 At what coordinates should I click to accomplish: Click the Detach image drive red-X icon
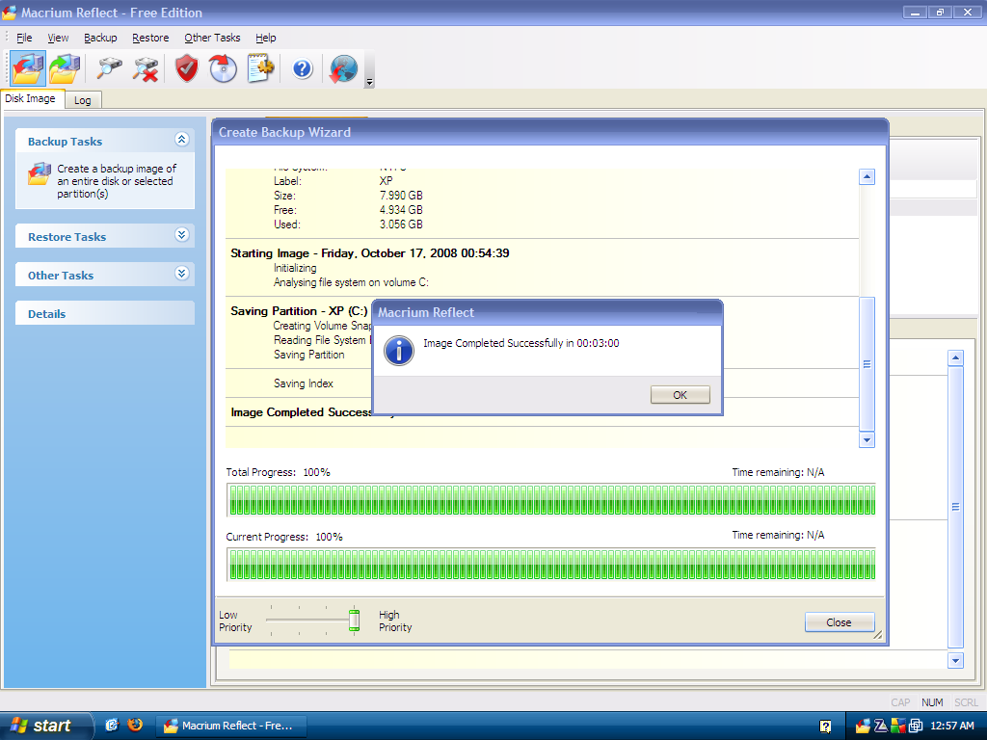pos(146,68)
